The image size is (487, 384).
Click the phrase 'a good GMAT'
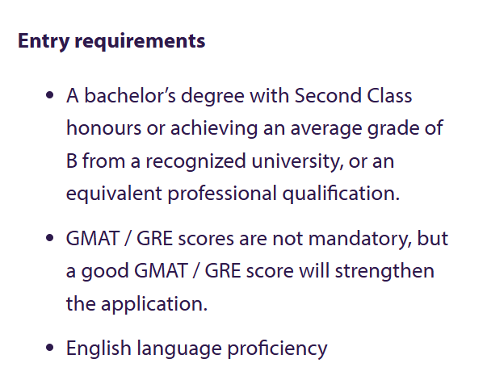[x=127, y=271]
